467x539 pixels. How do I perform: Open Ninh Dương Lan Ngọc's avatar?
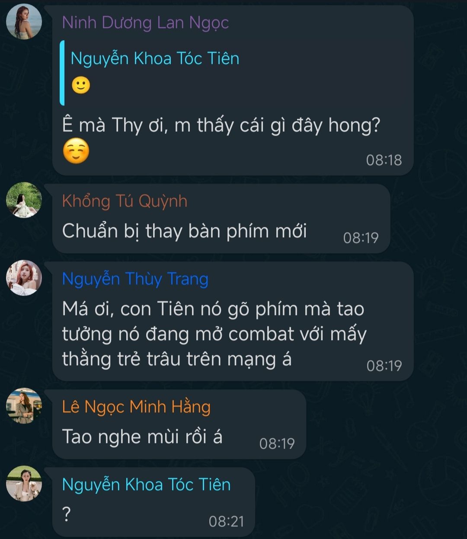click(x=24, y=22)
